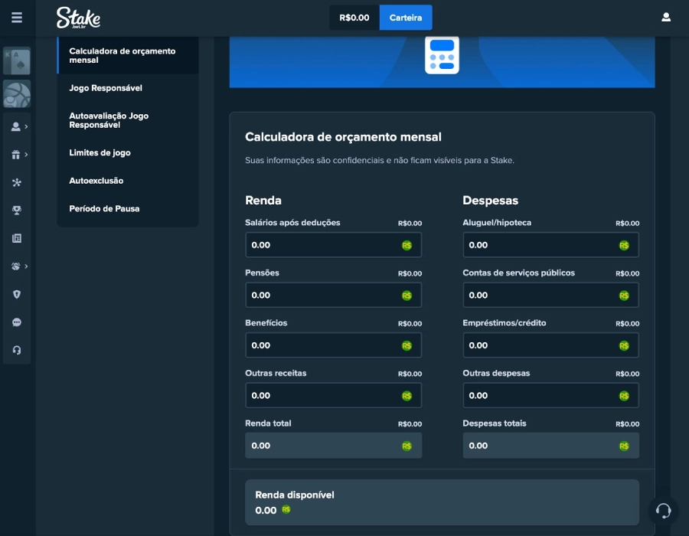Screen dimensions: 689x536
Task: Open the trophy VIP club sidebar icon
Action: pyautogui.click(x=17, y=211)
